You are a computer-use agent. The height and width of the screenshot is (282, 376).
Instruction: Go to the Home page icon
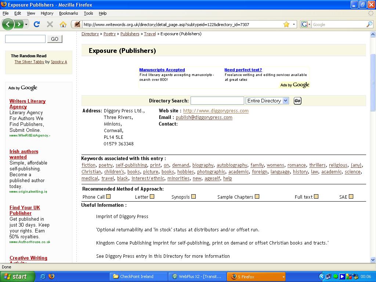[63, 24]
